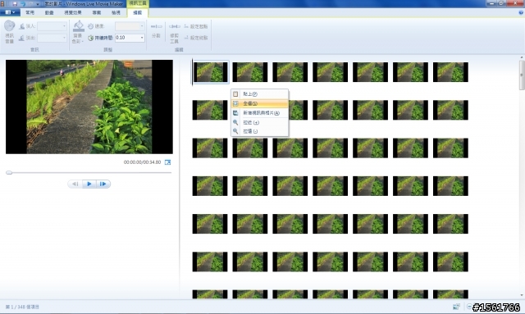This screenshot has width=525, height=314.
Task: Click the status text 第 1 / 348 個項目
Action: pyautogui.click(x=22, y=307)
